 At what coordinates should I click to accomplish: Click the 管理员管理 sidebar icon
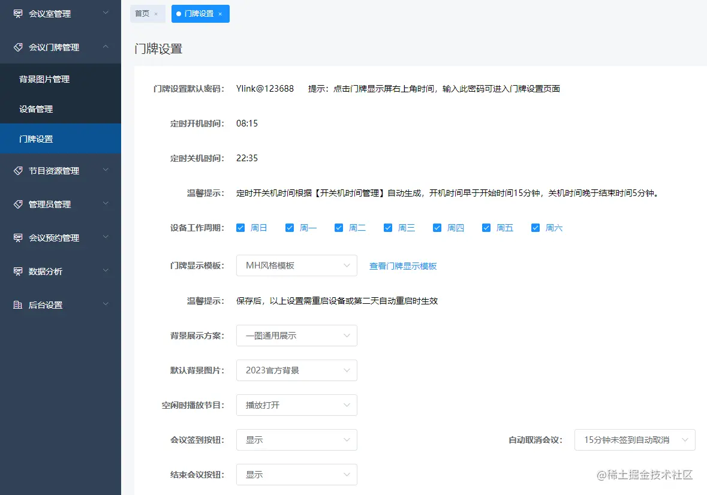pyautogui.click(x=16, y=204)
